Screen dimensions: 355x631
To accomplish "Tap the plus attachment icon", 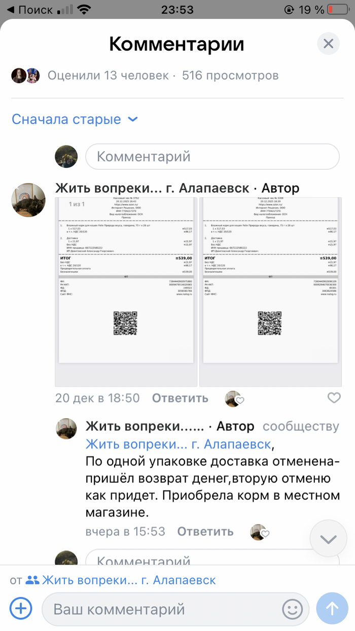I will point(21,608).
